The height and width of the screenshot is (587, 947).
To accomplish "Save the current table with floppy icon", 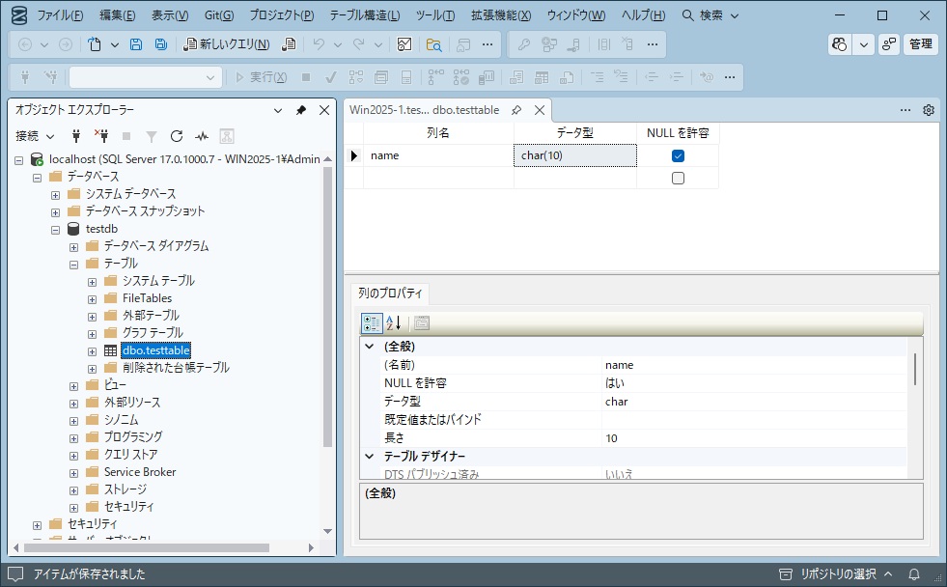I will pos(135,44).
